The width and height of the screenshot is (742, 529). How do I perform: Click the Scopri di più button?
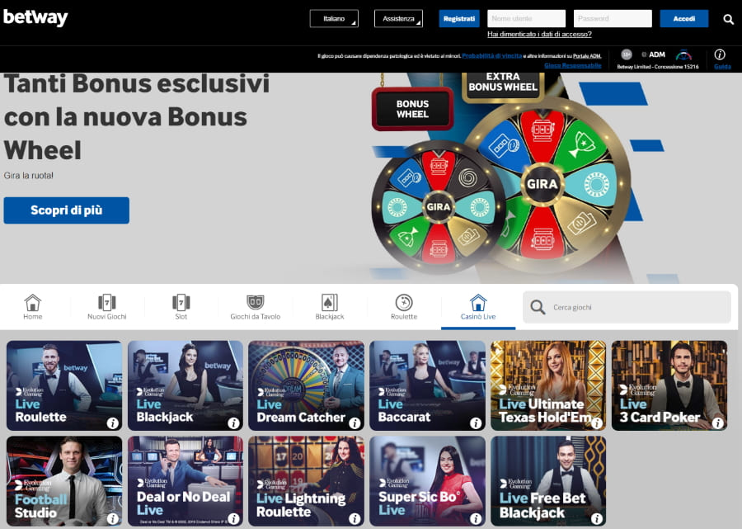[66, 210]
